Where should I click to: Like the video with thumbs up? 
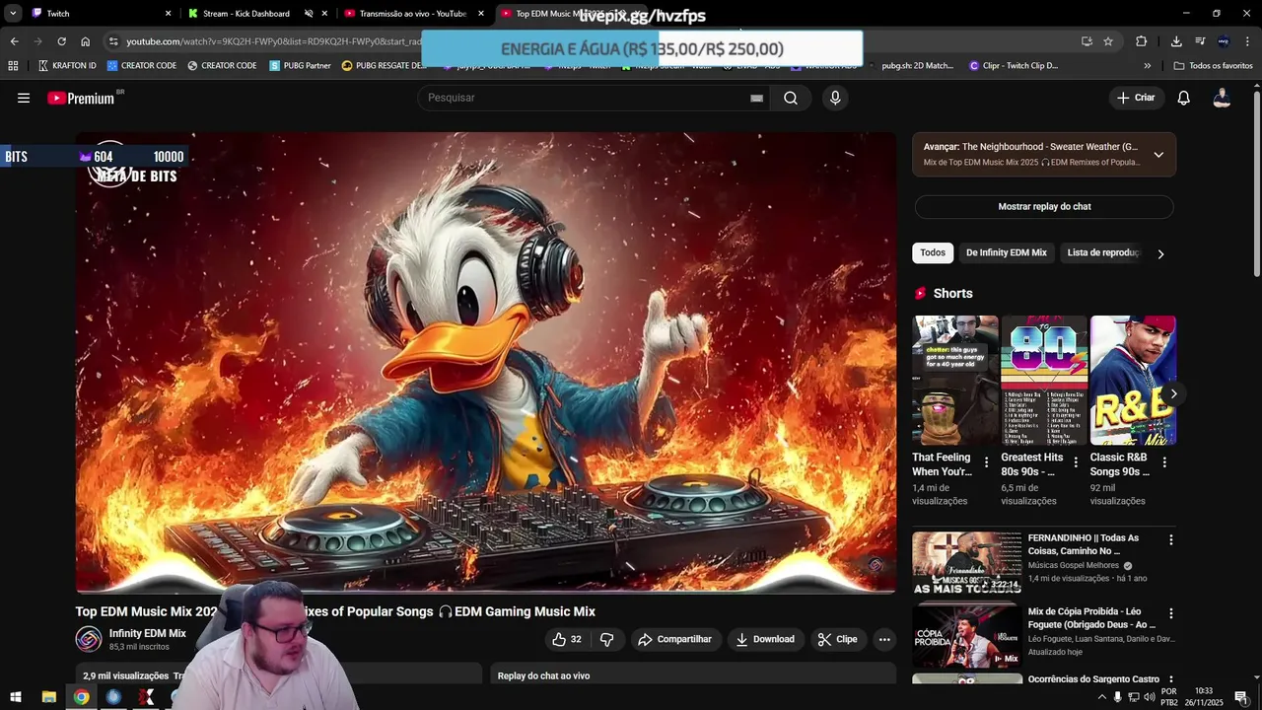click(x=567, y=639)
